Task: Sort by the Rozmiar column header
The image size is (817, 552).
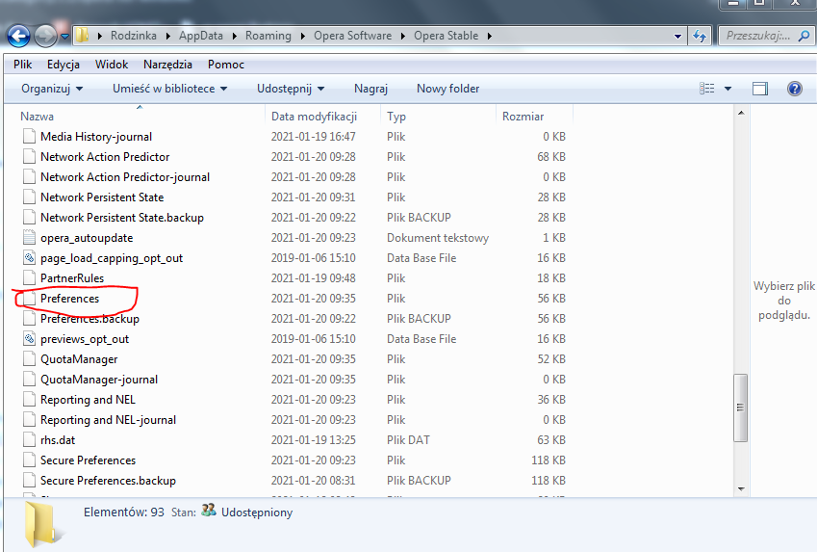Action: point(523,117)
